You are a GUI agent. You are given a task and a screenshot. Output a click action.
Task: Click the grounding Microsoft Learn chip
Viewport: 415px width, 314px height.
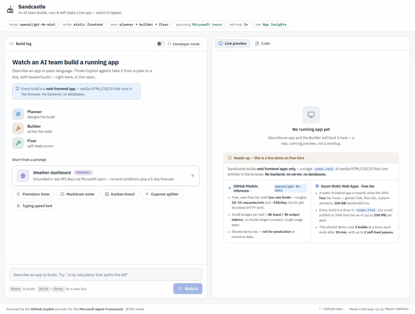coord(199,24)
